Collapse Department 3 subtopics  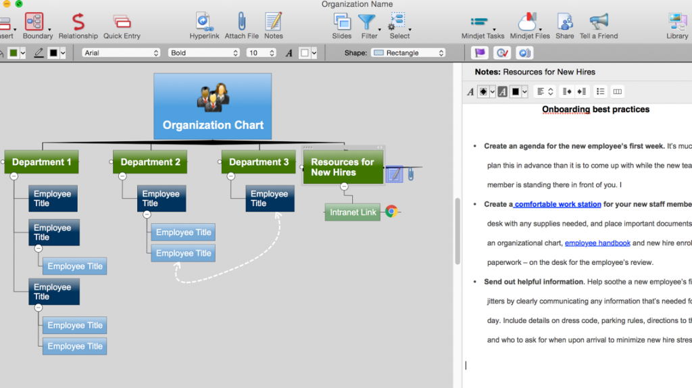point(230,176)
